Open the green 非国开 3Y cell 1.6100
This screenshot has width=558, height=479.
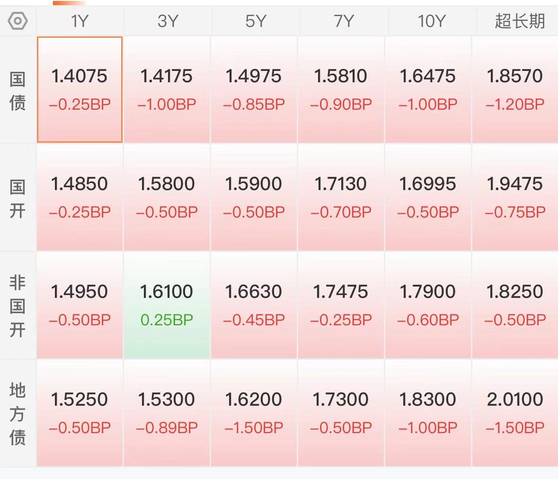click(x=167, y=305)
